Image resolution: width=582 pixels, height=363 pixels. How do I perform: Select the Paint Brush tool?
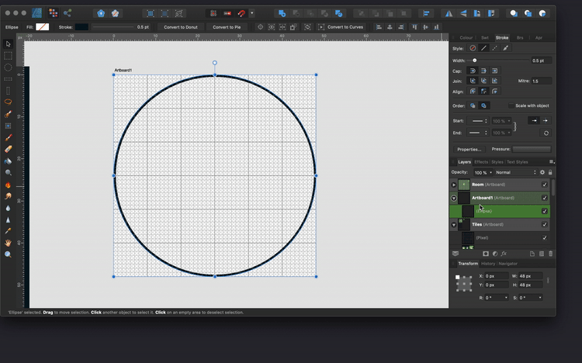click(x=8, y=138)
